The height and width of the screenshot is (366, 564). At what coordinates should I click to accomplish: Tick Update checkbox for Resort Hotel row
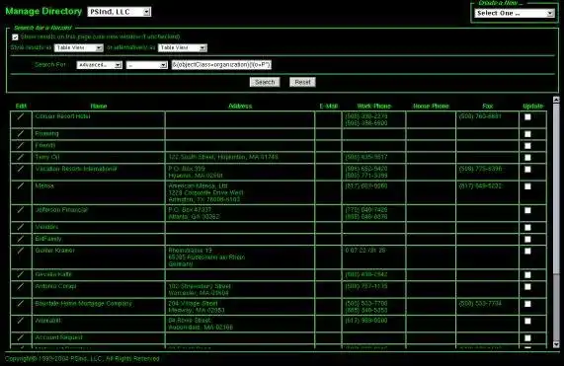click(527, 116)
